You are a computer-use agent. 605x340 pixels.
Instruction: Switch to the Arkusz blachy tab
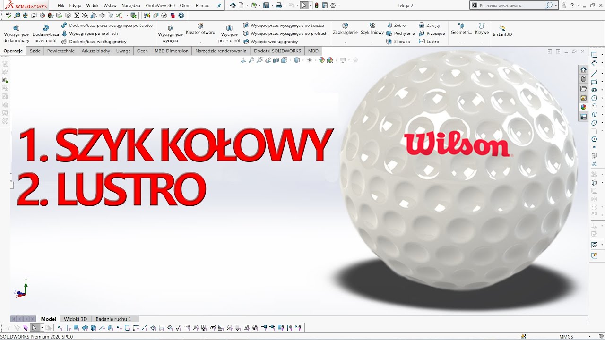coord(96,51)
